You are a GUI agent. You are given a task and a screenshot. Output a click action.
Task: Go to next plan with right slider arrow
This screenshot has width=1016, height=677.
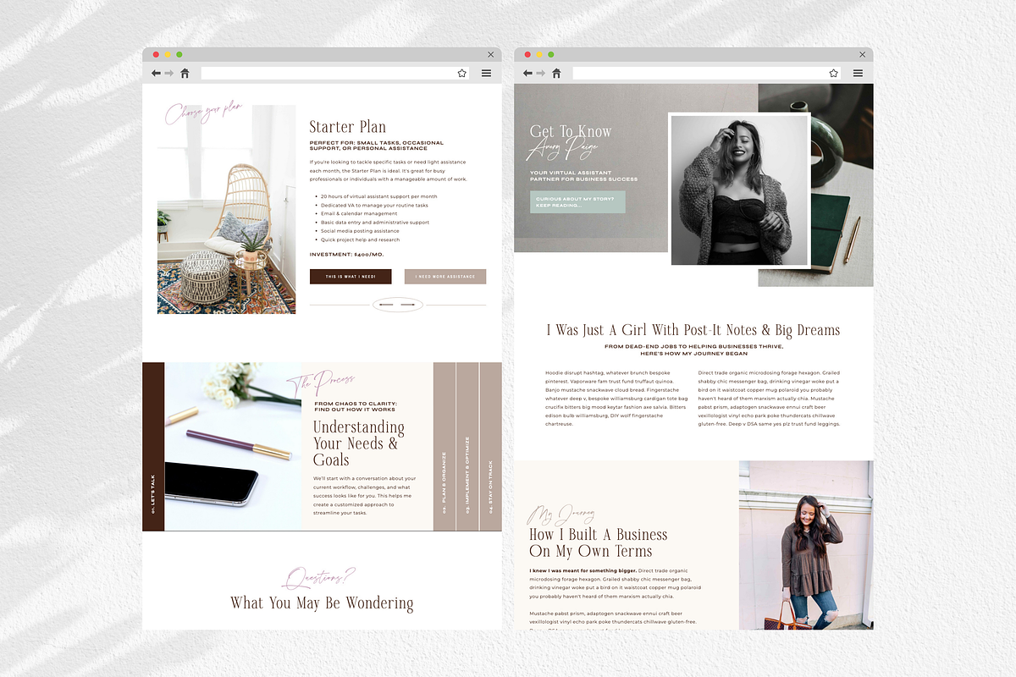tap(408, 305)
